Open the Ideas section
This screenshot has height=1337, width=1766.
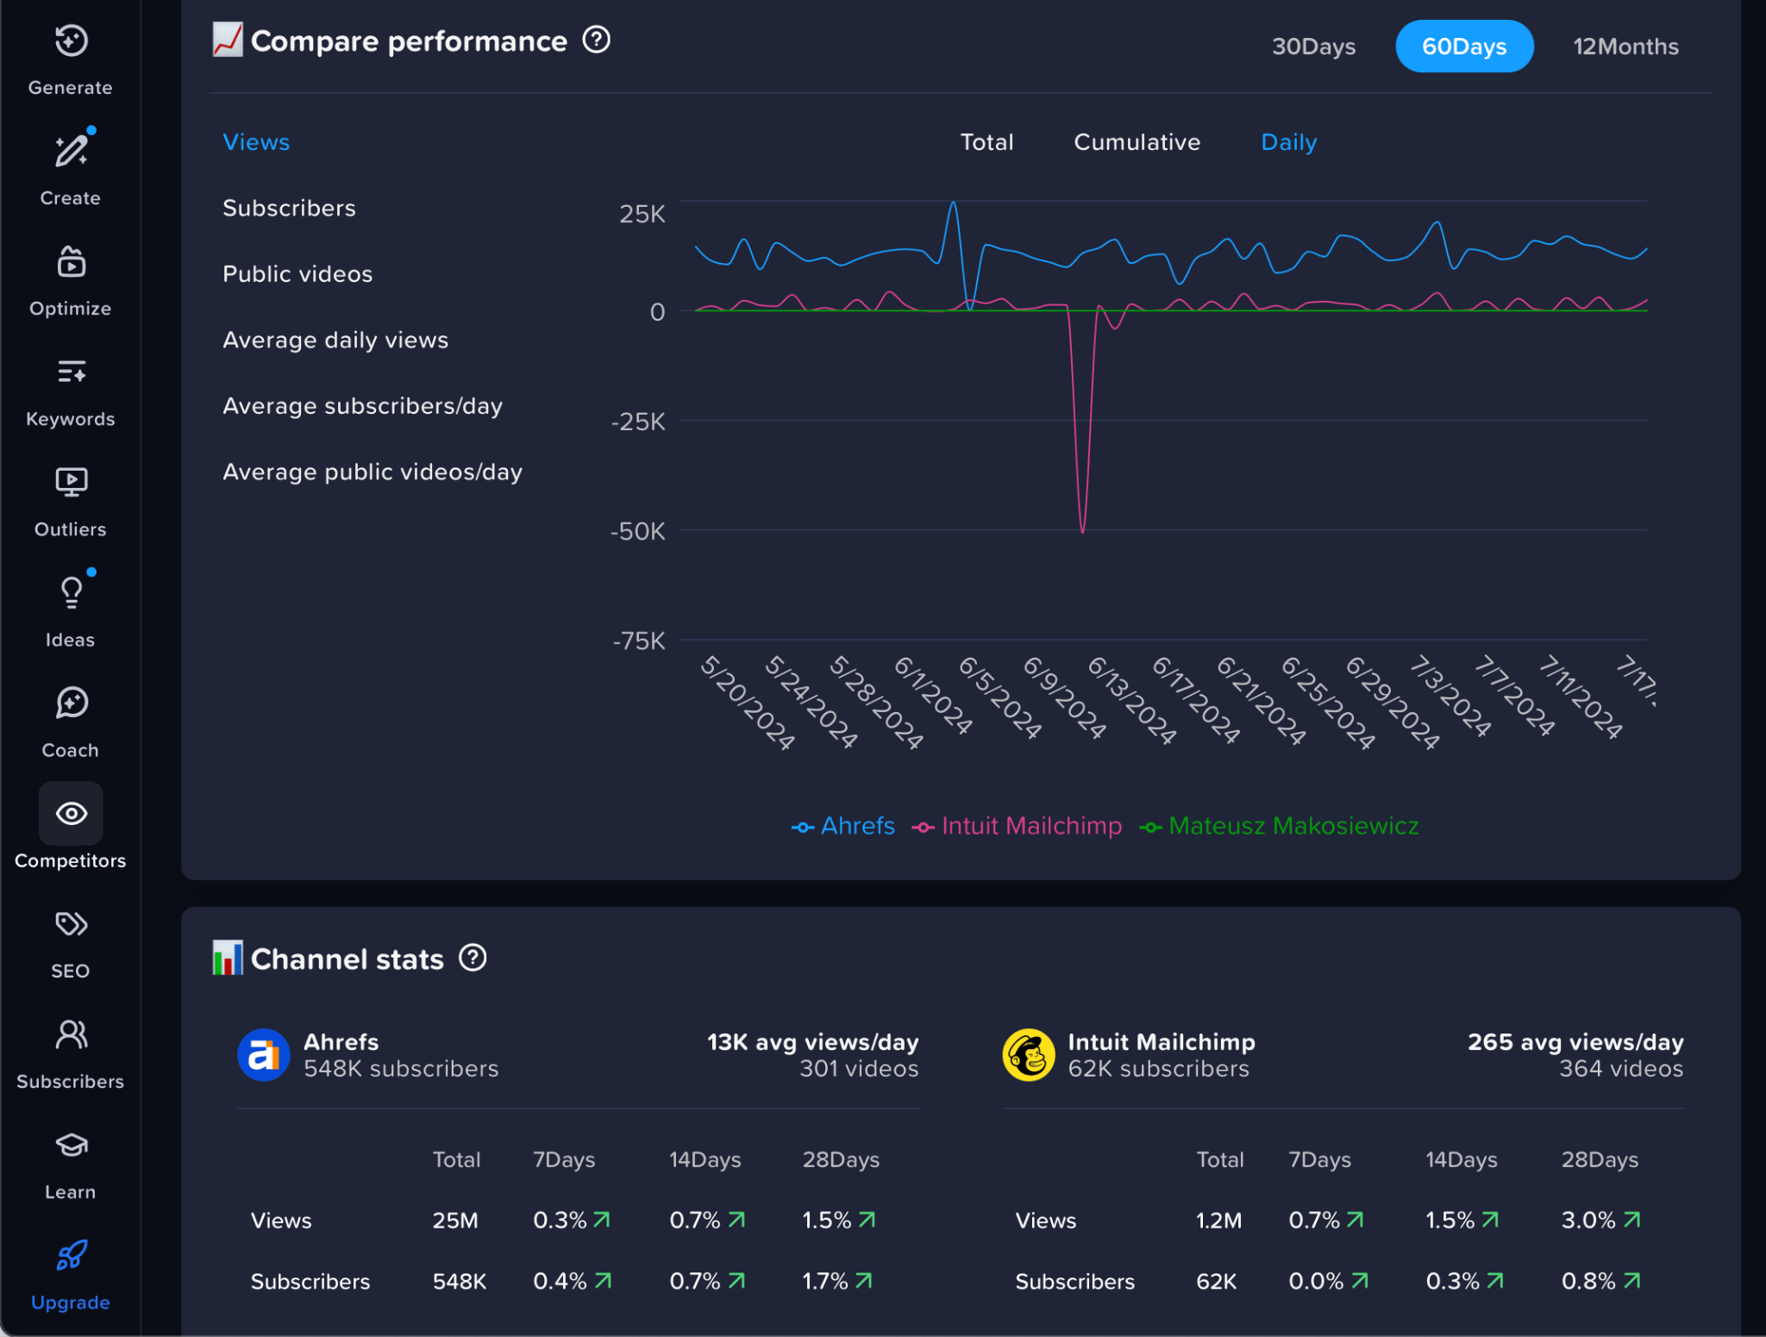[x=70, y=610]
